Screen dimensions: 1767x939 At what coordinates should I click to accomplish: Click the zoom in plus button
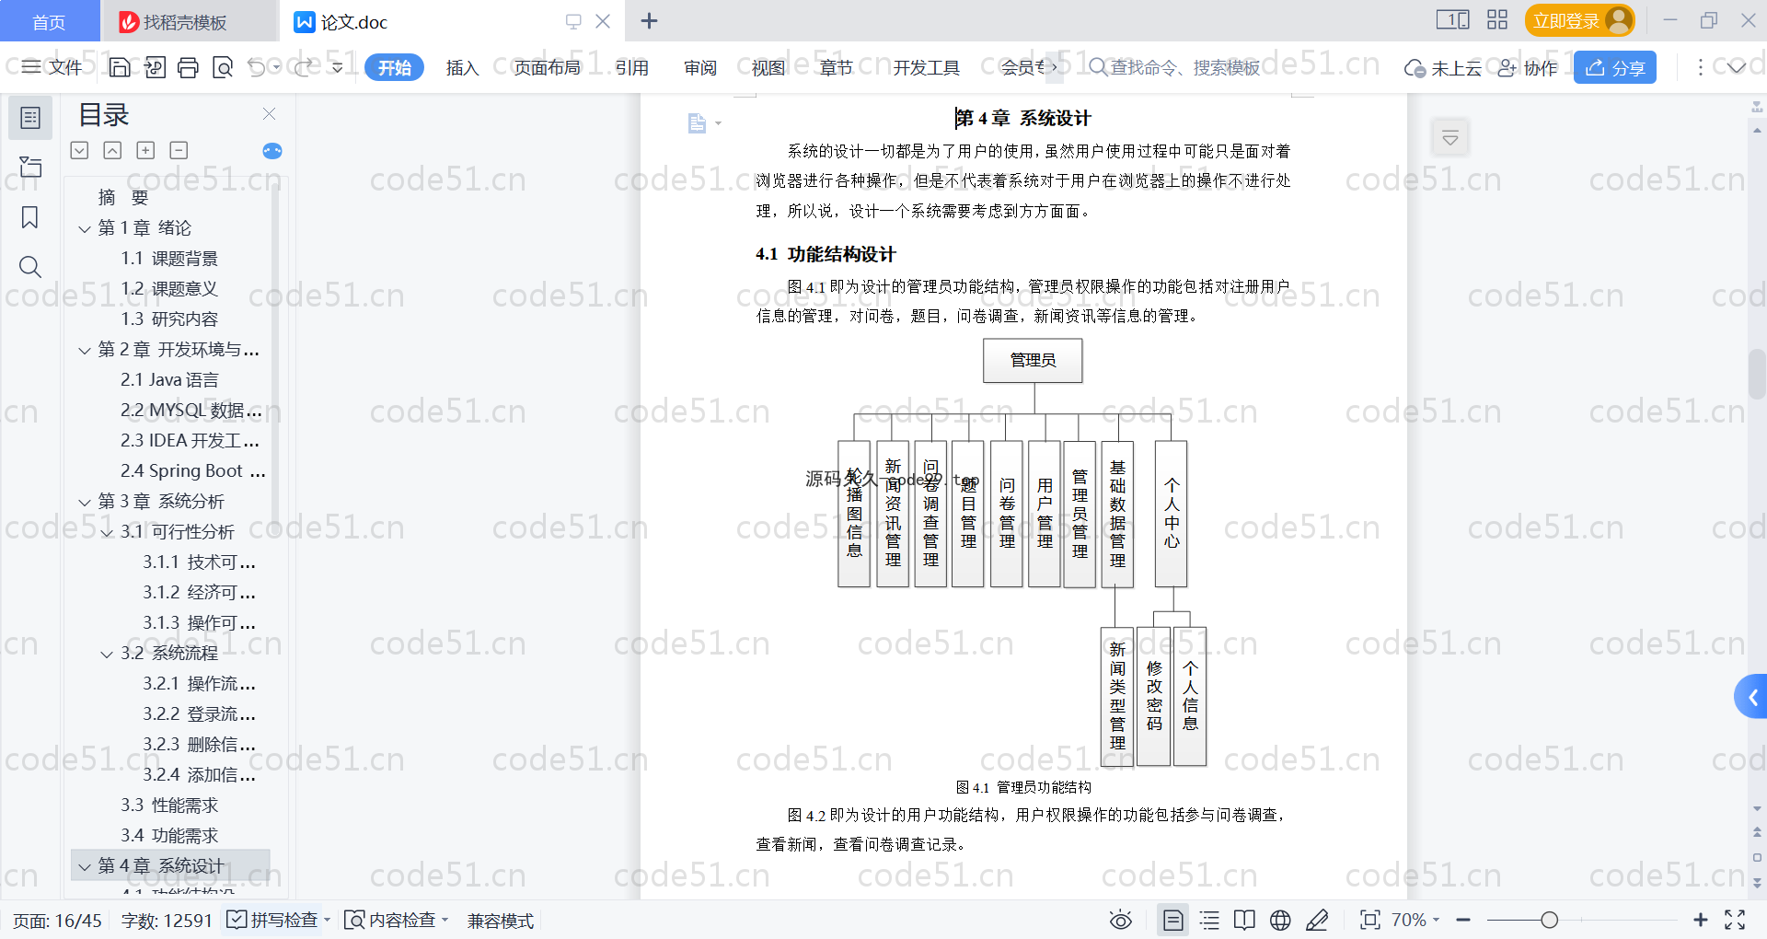[x=1700, y=920]
